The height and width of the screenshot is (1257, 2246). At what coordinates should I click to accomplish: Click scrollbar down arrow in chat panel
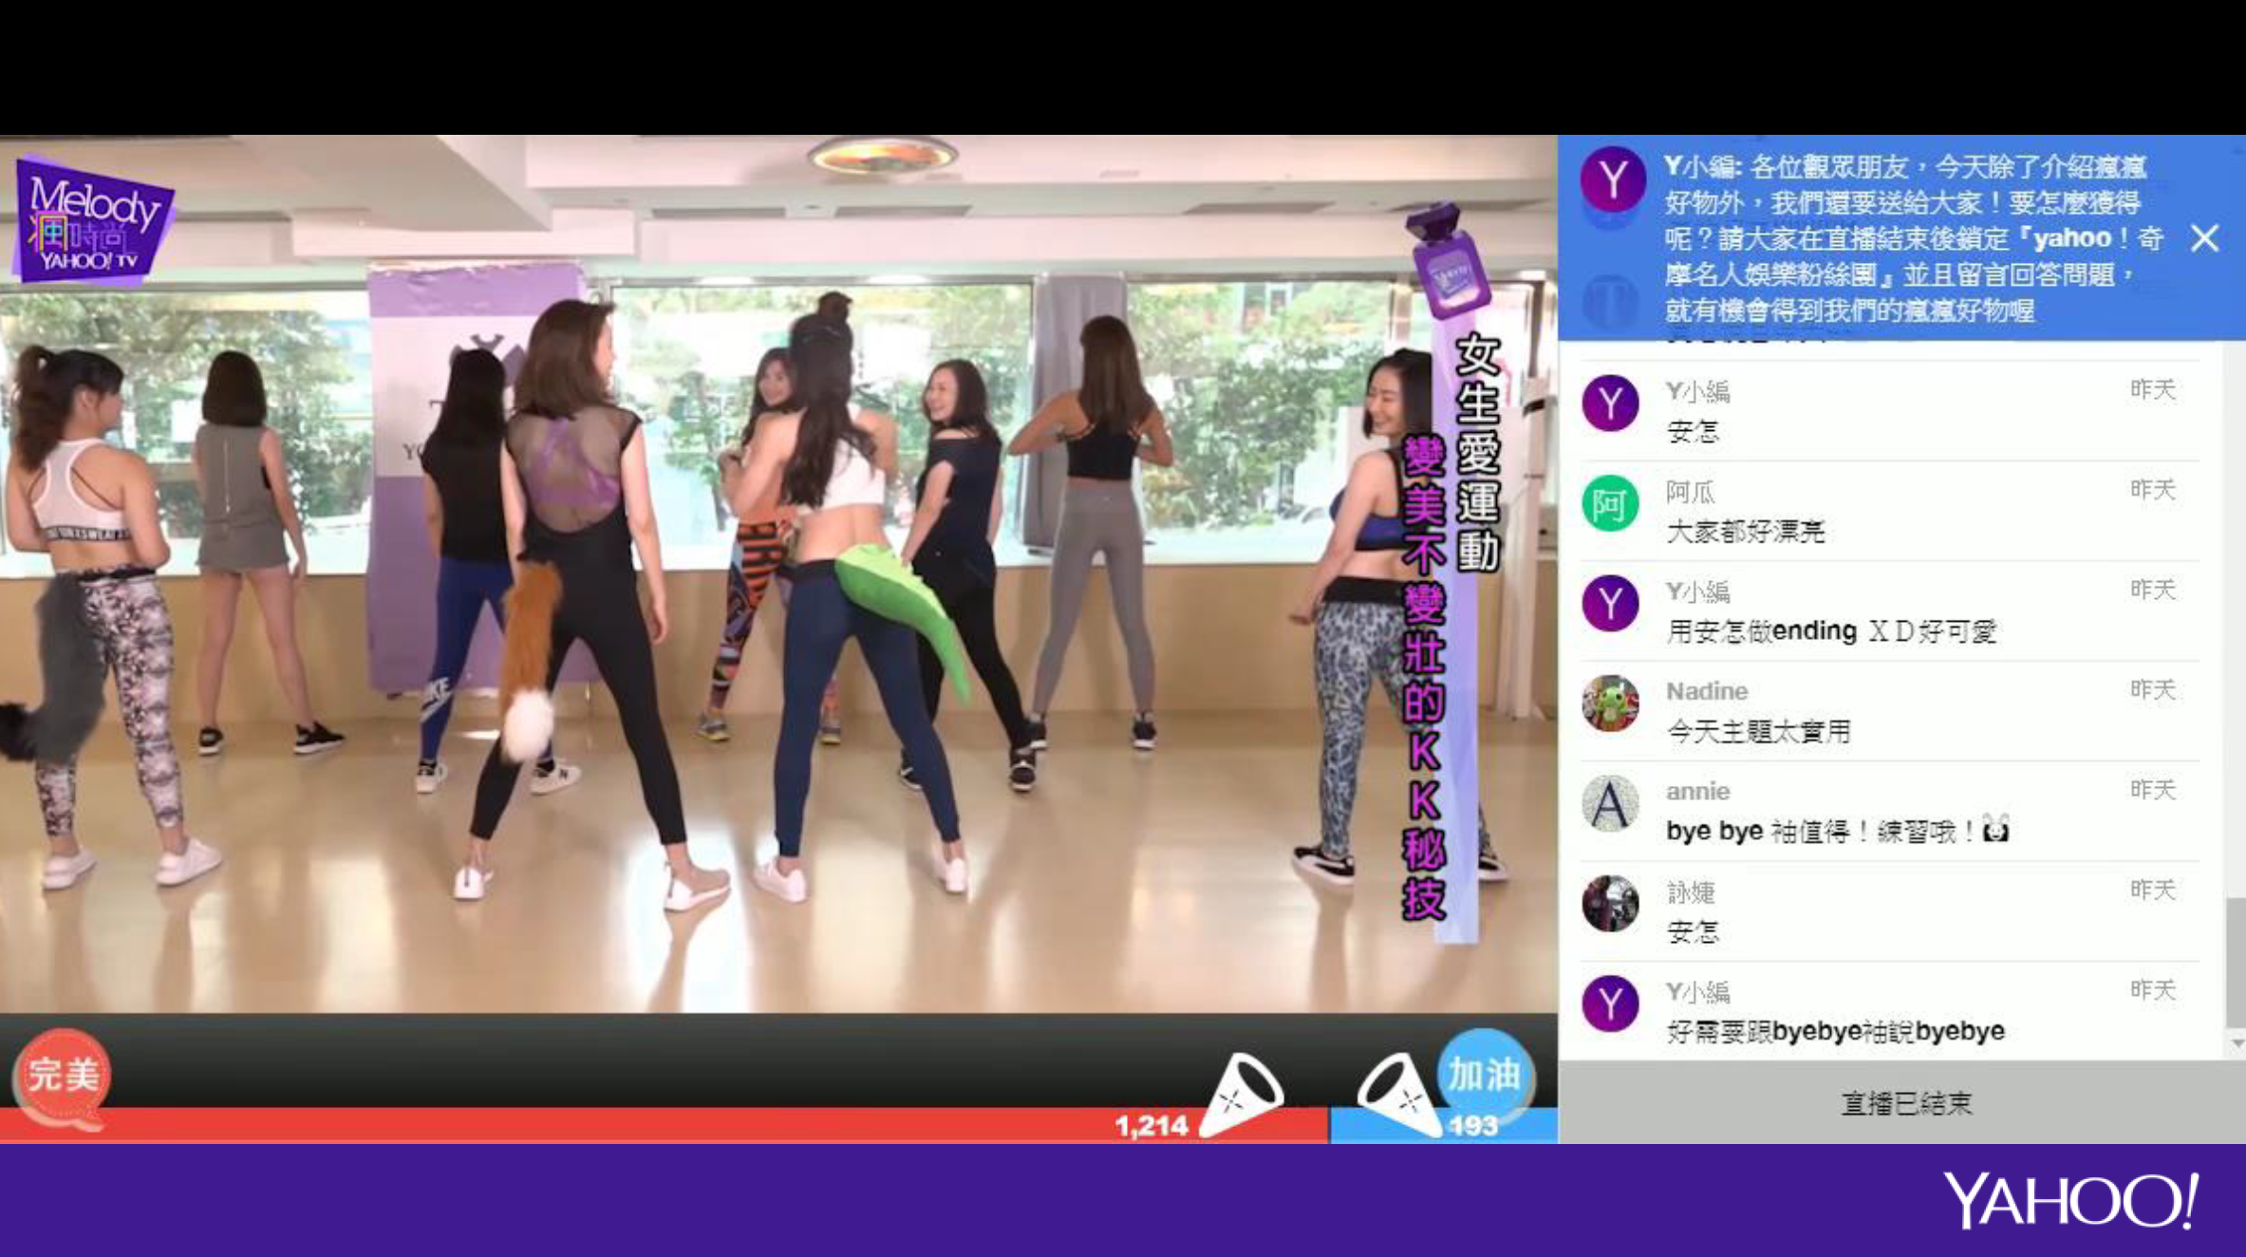[x=2237, y=1043]
